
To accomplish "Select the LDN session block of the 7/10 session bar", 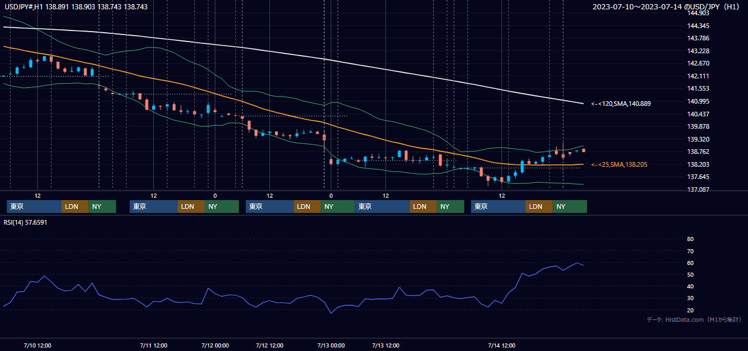I will [x=75, y=207].
